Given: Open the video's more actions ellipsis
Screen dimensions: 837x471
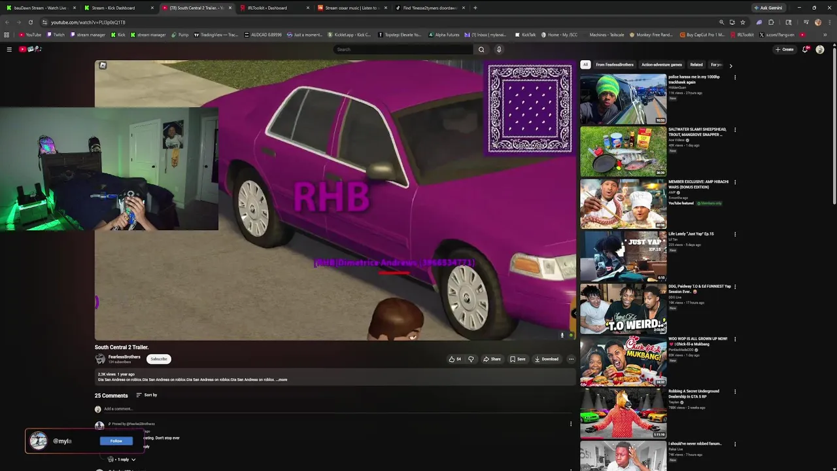Looking at the screenshot, I should 571,359.
